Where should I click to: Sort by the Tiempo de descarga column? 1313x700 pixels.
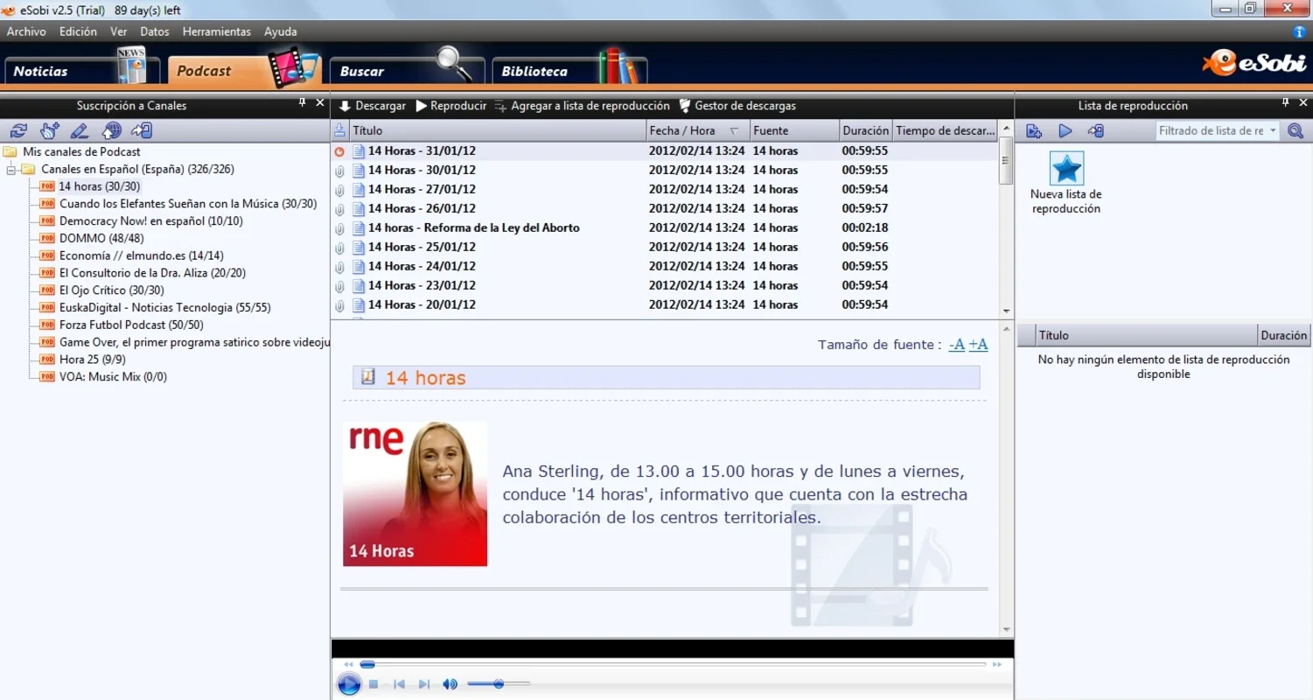pyautogui.click(x=945, y=130)
